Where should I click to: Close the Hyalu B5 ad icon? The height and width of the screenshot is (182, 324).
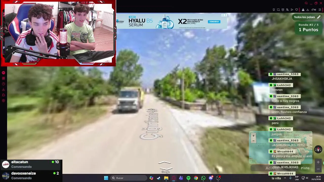(x=225, y=15)
